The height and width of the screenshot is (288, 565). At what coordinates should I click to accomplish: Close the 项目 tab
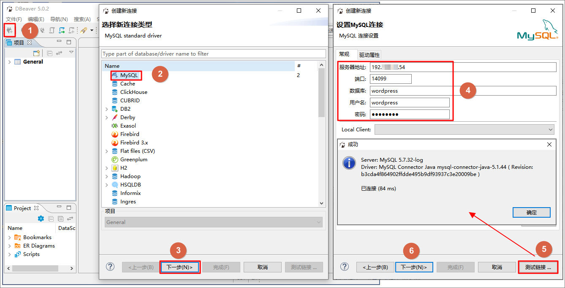click(x=30, y=43)
